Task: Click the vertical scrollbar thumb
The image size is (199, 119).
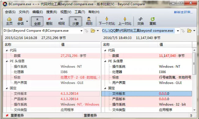Action: (194, 64)
